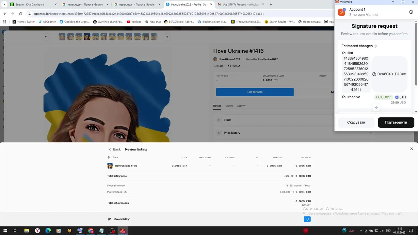Reload the OpenSea page
Image resolution: width=418 pixels, height=235 pixels.
20,14
